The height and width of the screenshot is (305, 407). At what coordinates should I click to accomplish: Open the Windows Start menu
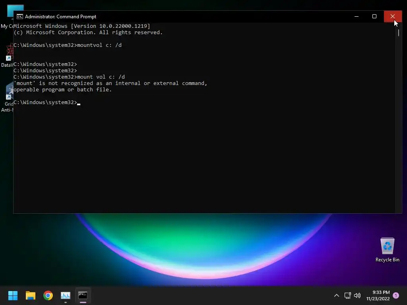13,295
